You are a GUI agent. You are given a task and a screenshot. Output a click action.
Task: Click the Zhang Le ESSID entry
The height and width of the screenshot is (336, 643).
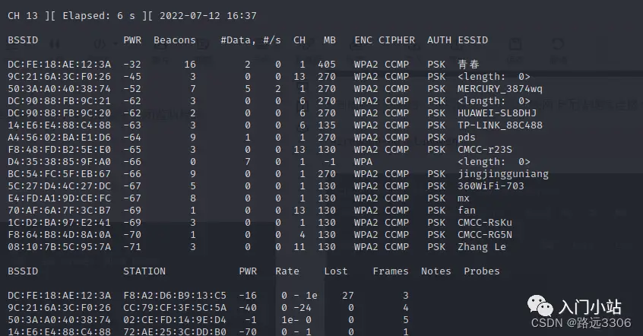482,246
